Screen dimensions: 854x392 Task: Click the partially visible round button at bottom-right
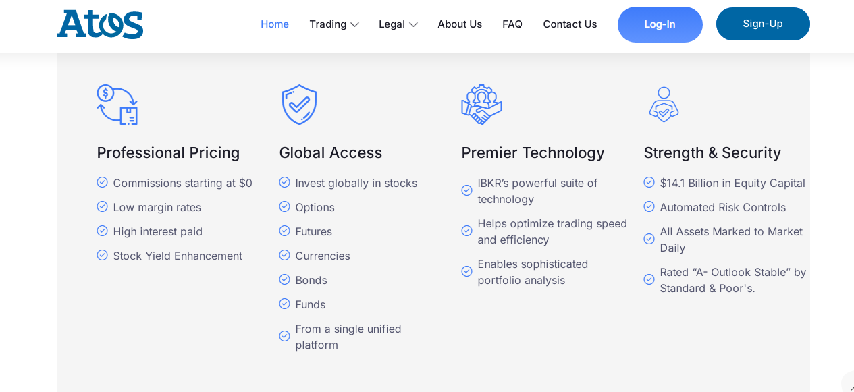[x=848, y=383]
